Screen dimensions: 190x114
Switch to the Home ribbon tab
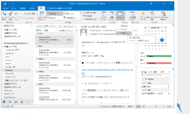click(x=14, y=8)
